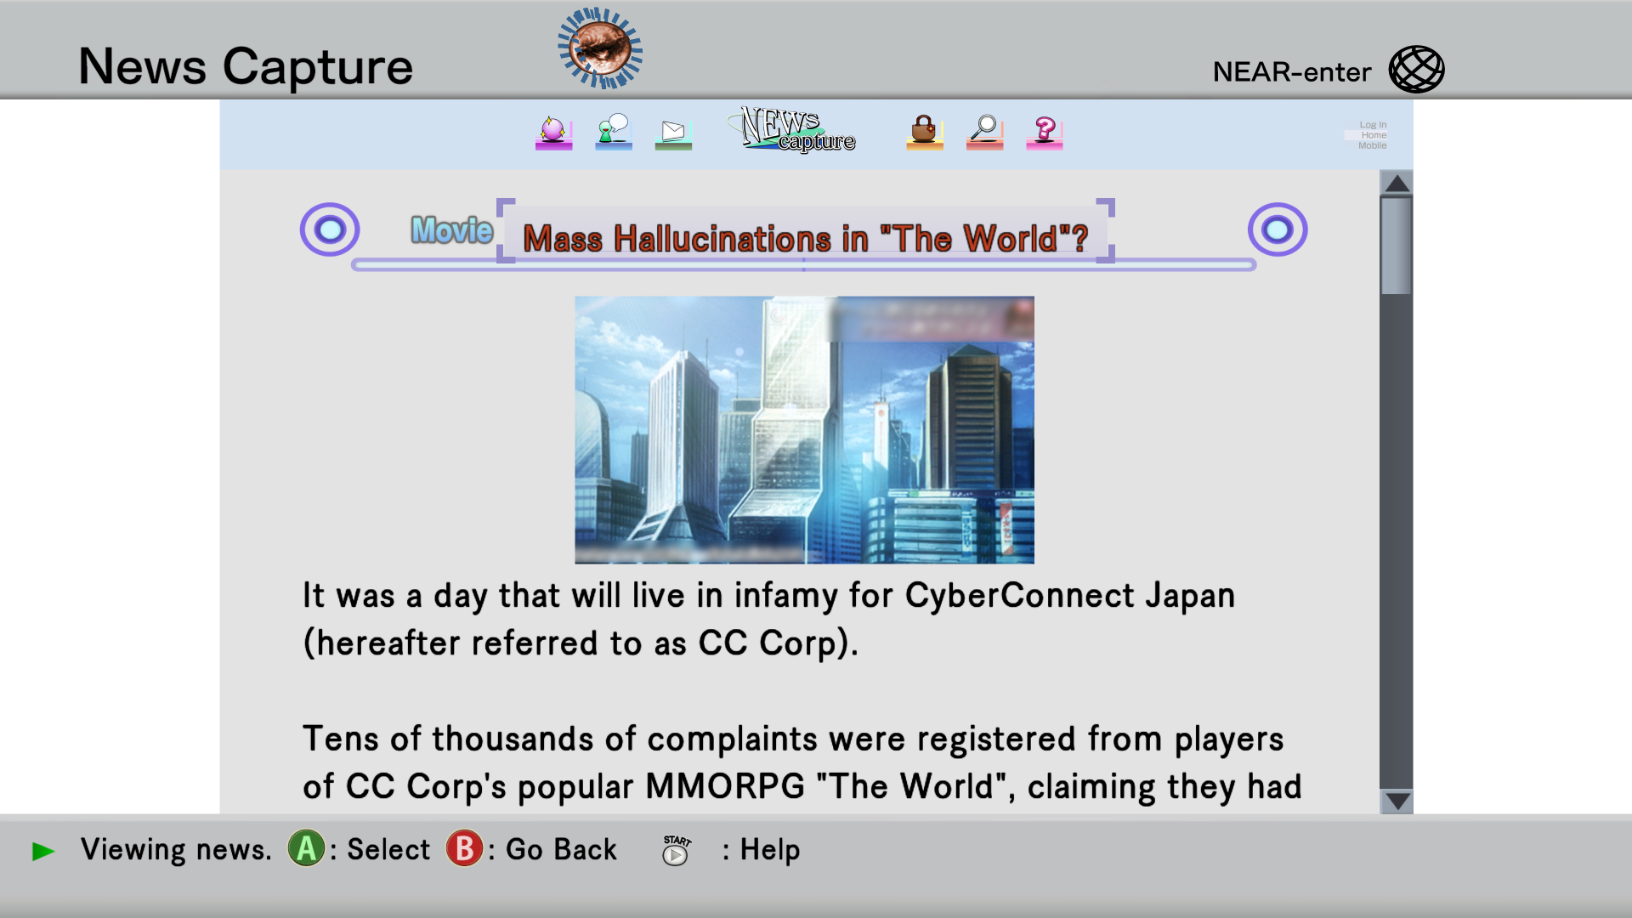Viewport: 1632px width, 918px height.
Task: Open the brown shopping bag icon
Action: click(x=924, y=132)
